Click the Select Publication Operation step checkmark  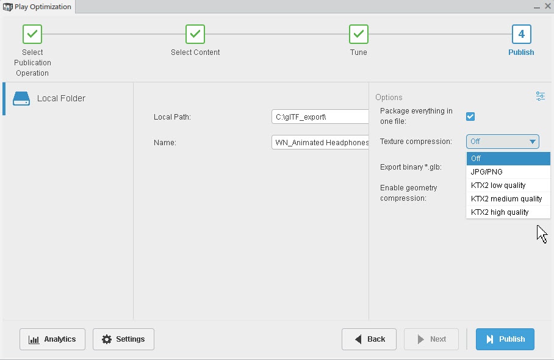point(32,34)
